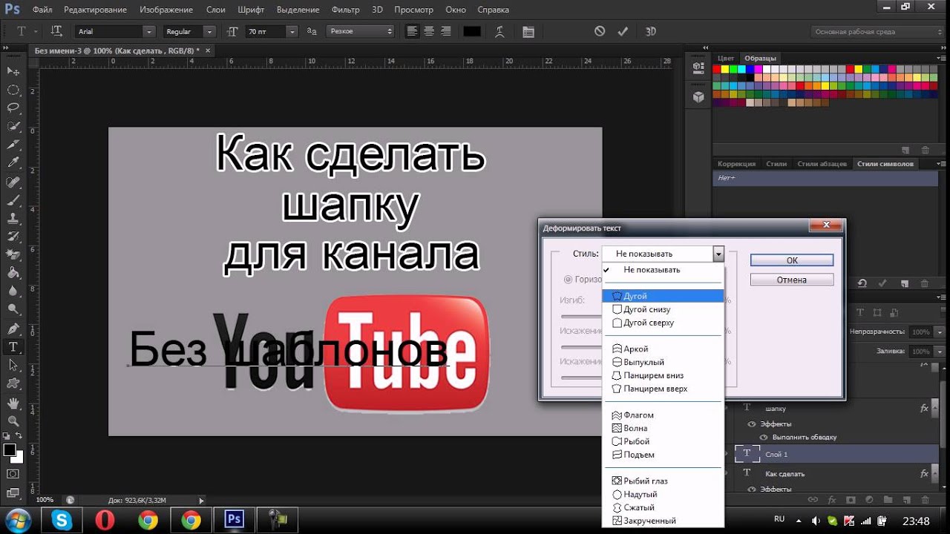Choose Флагом warp style
This screenshot has width=950, height=534.
(664, 415)
